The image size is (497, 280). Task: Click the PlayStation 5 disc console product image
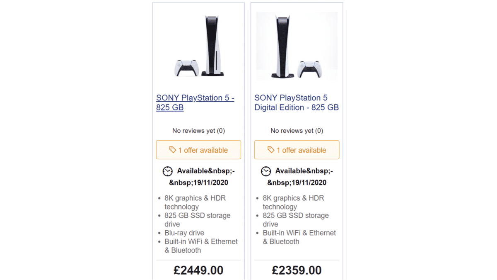[x=199, y=46]
